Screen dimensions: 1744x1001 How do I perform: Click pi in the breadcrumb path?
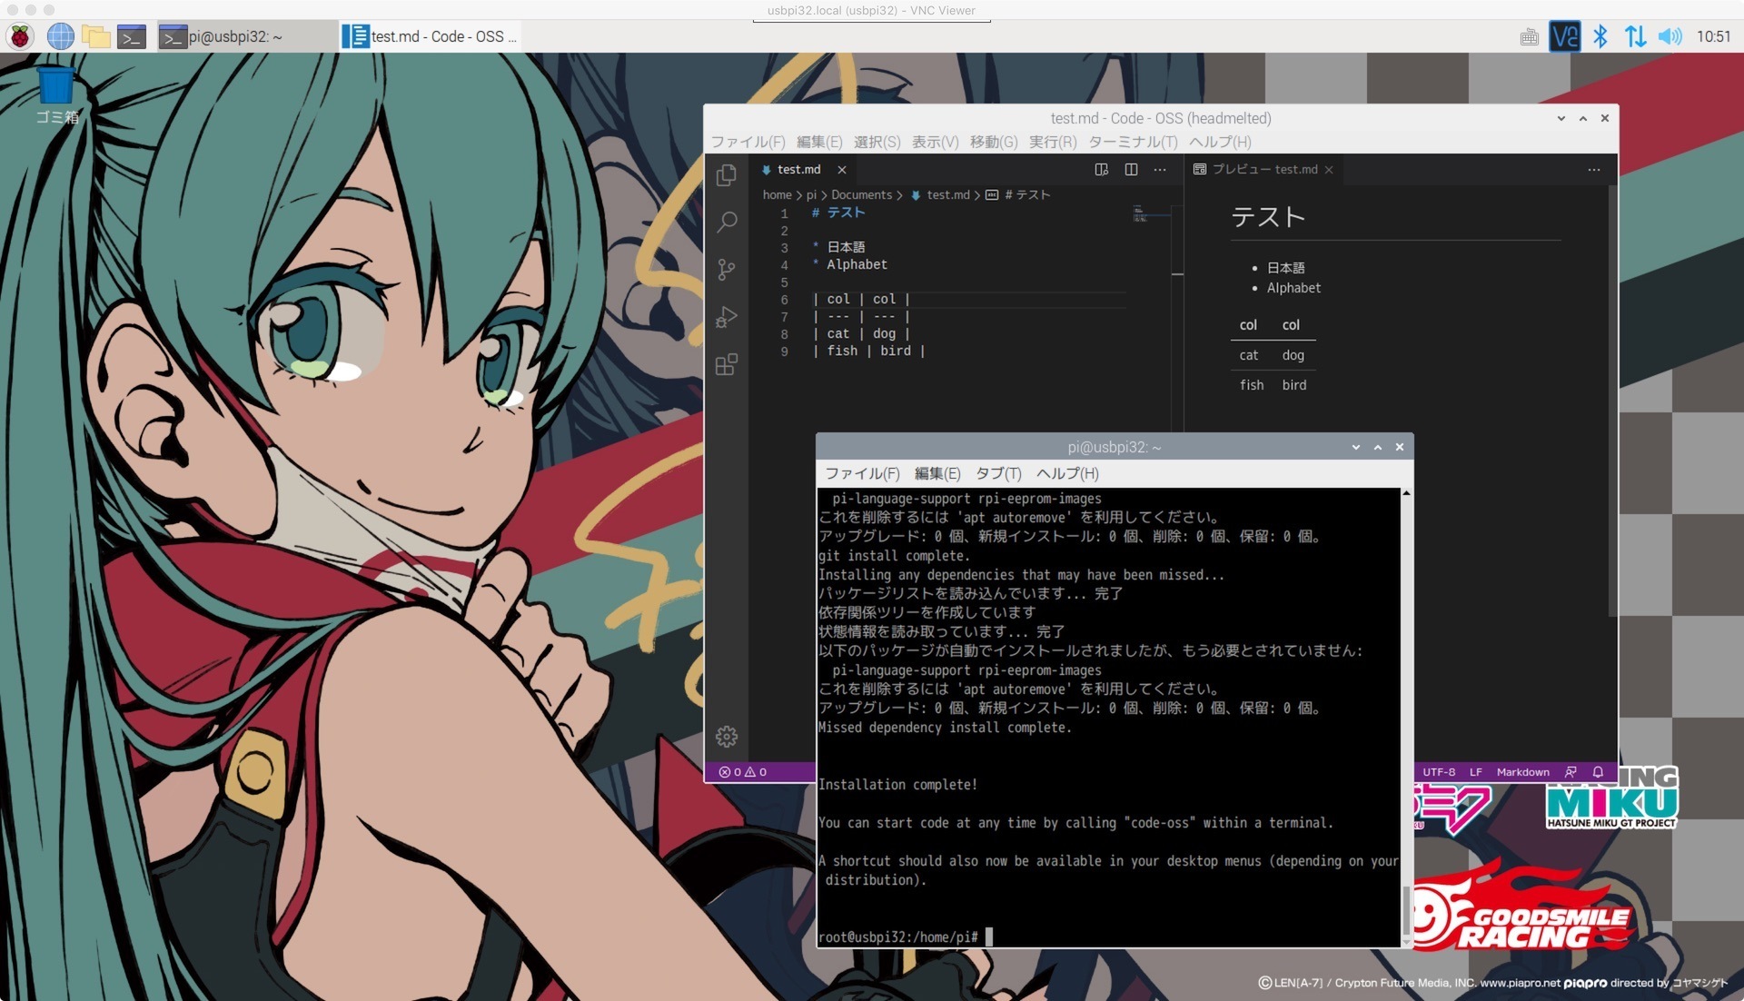tap(811, 194)
